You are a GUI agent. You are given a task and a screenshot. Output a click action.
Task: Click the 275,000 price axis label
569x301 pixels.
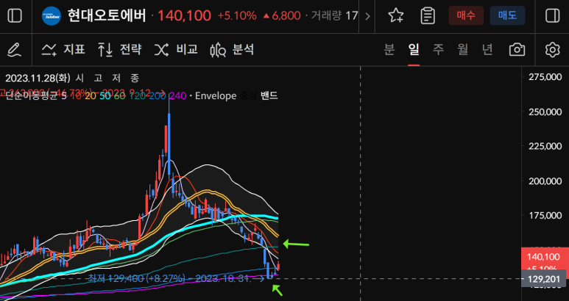(545, 77)
